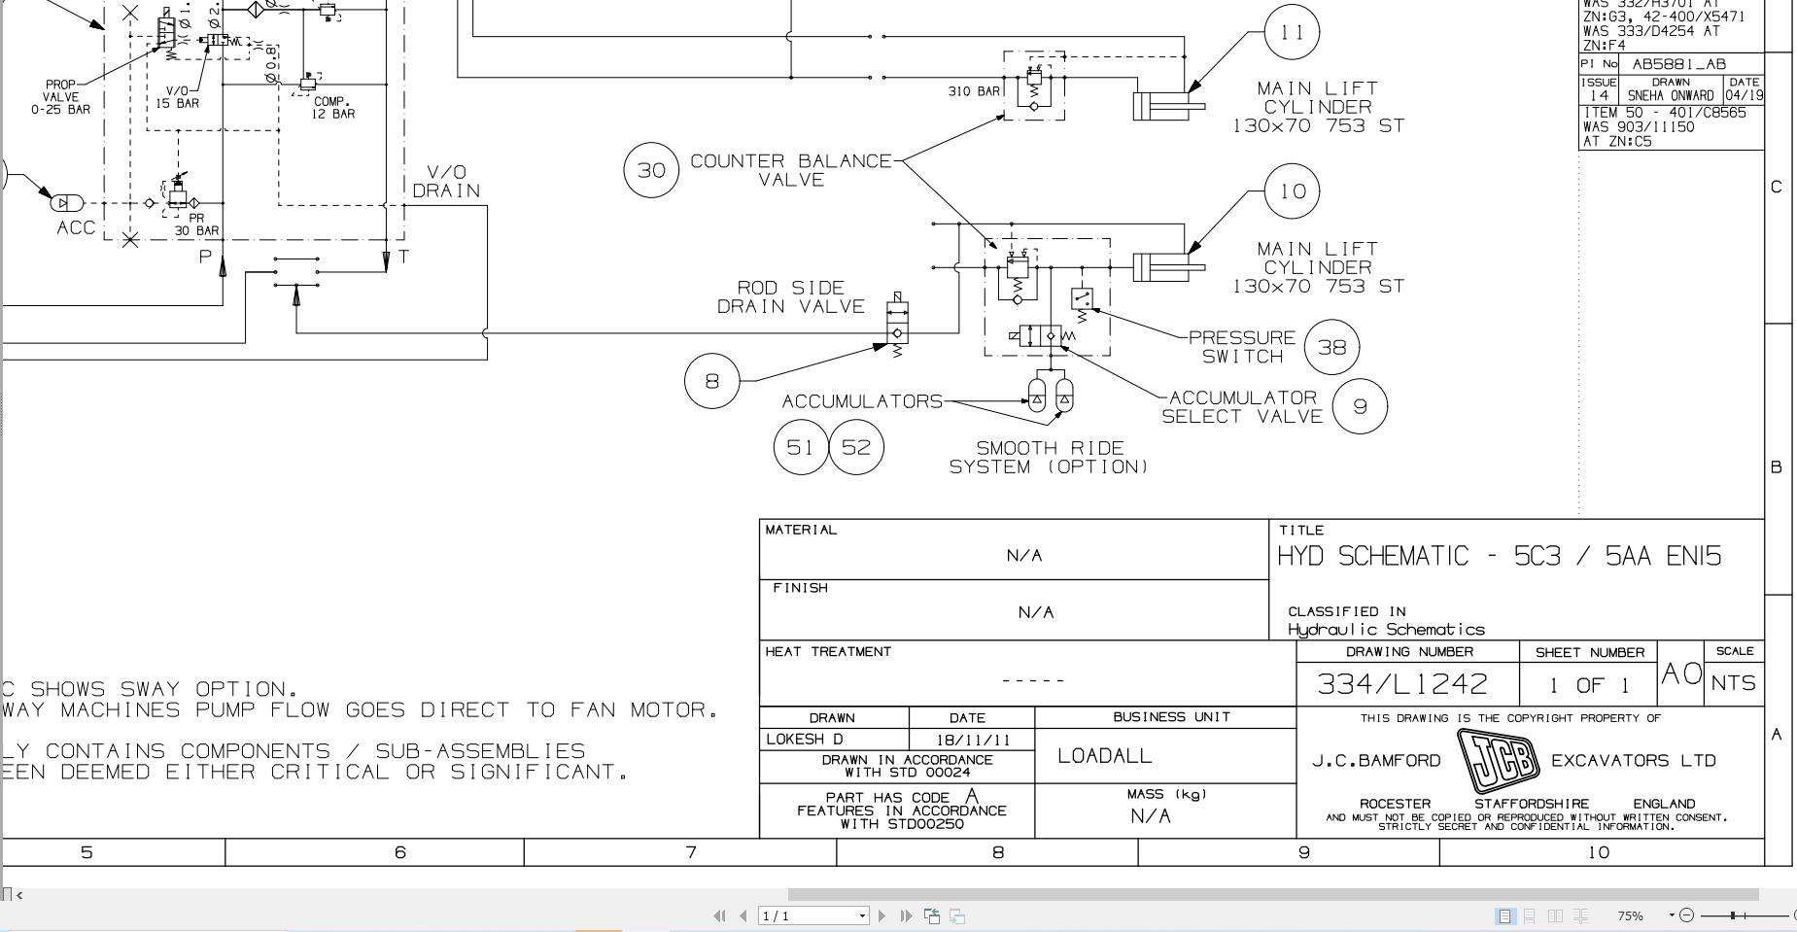Go to the next page
Viewport: 1797px width, 932px height.
pos(881,915)
